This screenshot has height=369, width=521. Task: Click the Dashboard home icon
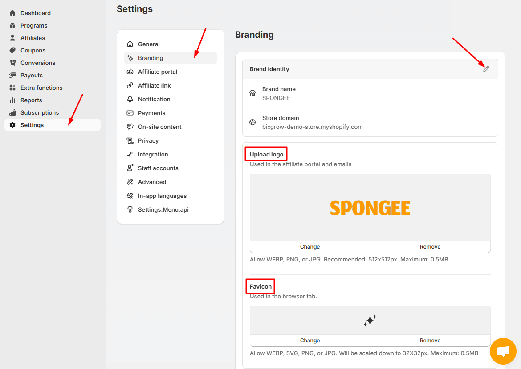tap(12, 13)
